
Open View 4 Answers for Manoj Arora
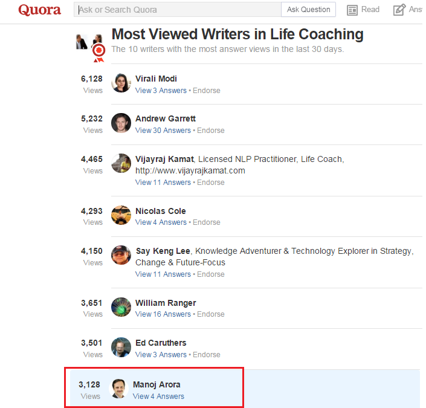coord(158,397)
